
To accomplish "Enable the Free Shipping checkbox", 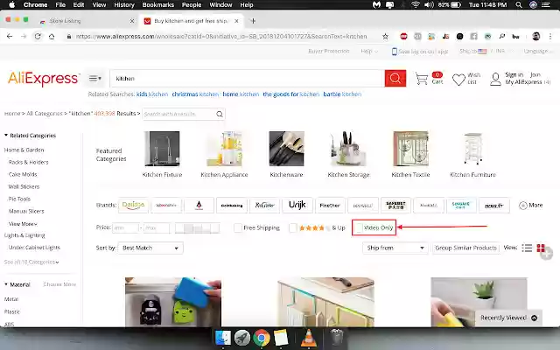I will 238,227.
